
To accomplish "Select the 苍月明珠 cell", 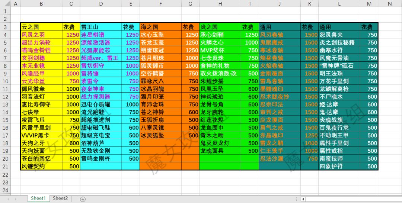I will pos(160,58).
